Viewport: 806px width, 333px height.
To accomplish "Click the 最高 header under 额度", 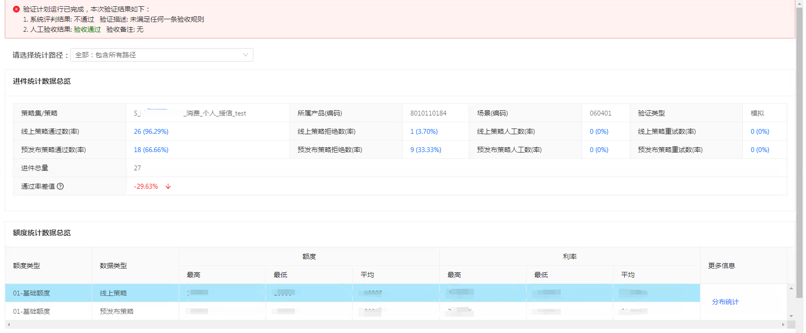I will [194, 275].
